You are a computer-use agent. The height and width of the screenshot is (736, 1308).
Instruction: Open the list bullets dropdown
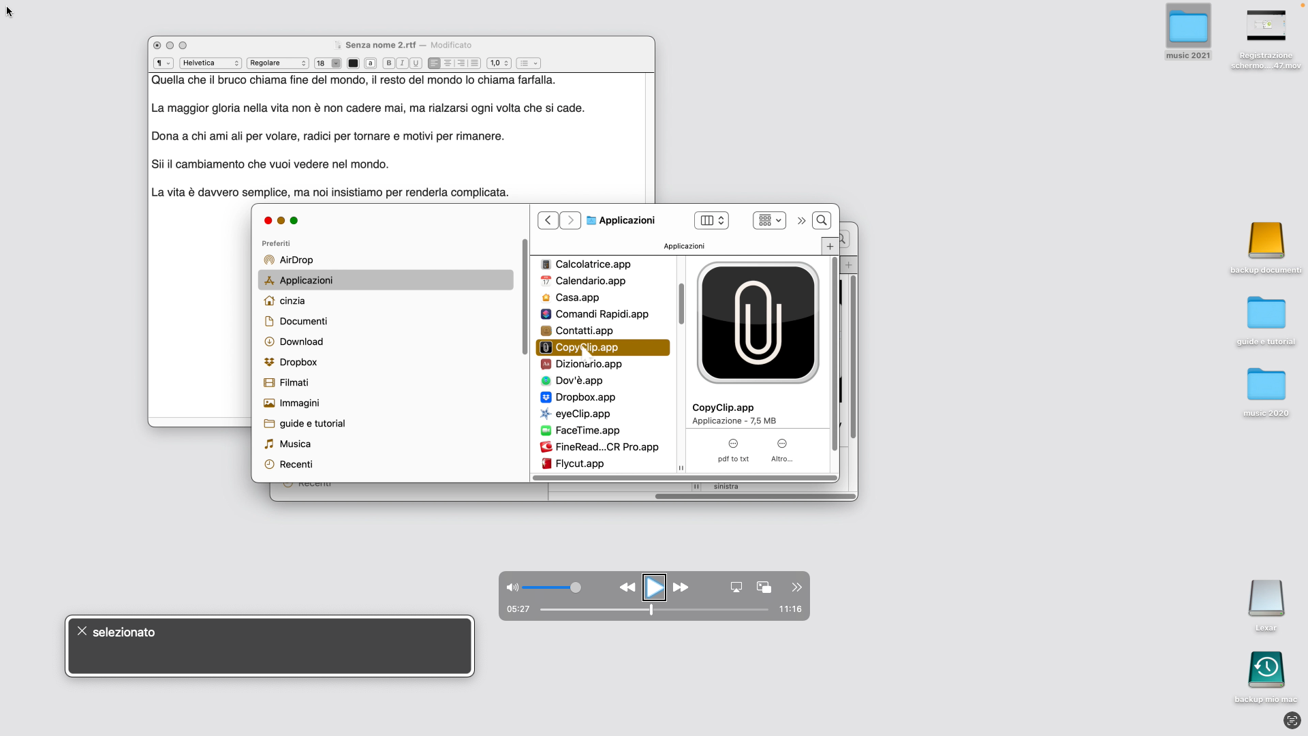pyautogui.click(x=528, y=63)
